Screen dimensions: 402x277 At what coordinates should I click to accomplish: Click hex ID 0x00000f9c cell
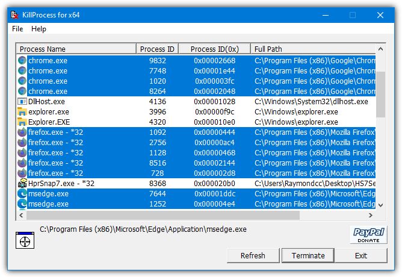[x=215, y=112]
